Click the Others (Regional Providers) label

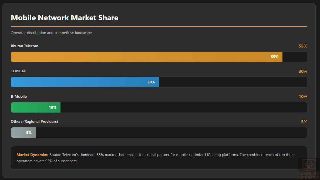[34, 122]
